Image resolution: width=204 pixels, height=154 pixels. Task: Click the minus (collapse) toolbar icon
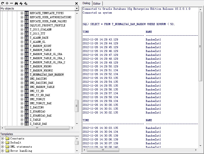[12, 3]
